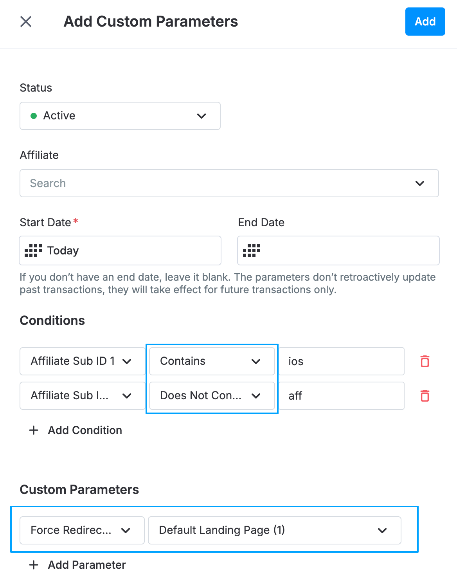The width and height of the screenshot is (457, 584).
Task: Click the plus icon beside Add Parameter
Action: coord(34,565)
